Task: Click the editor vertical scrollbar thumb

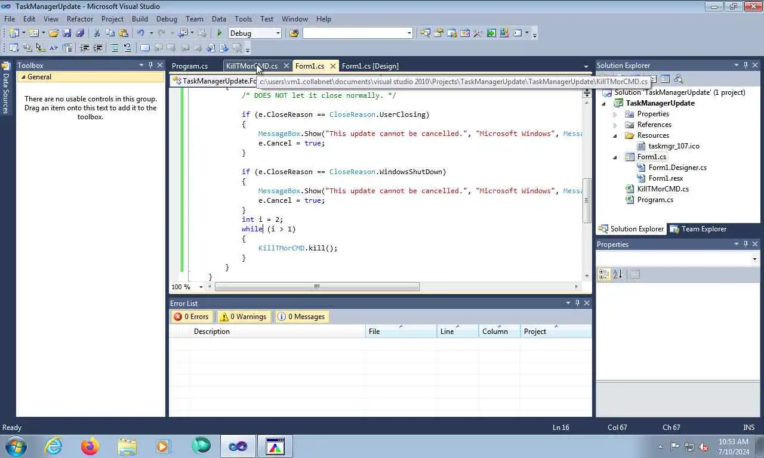Action: click(587, 200)
